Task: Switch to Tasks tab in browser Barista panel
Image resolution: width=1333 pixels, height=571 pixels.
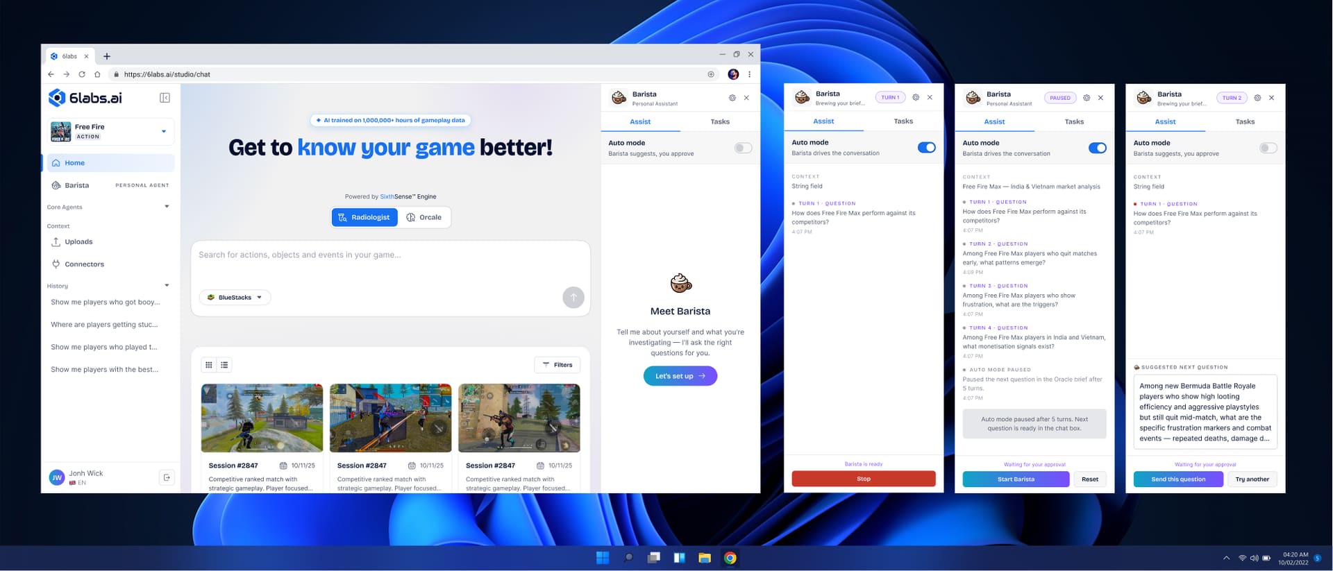Action: 720,121
